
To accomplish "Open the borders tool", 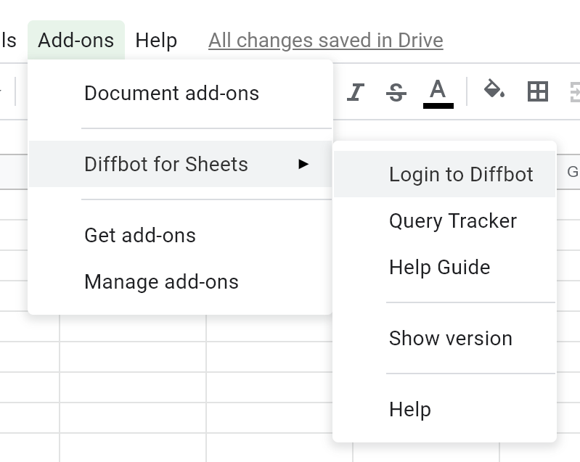I will coord(537,91).
